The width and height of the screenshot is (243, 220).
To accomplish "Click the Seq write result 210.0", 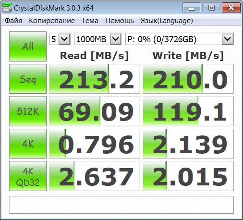I will tap(188, 79).
